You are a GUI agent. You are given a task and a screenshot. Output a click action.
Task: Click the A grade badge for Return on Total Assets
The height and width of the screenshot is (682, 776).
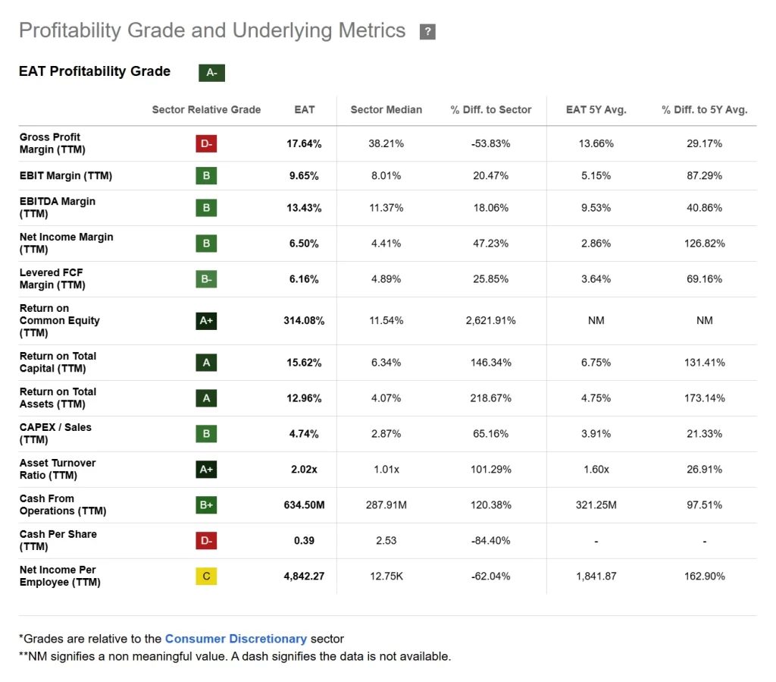click(x=206, y=398)
